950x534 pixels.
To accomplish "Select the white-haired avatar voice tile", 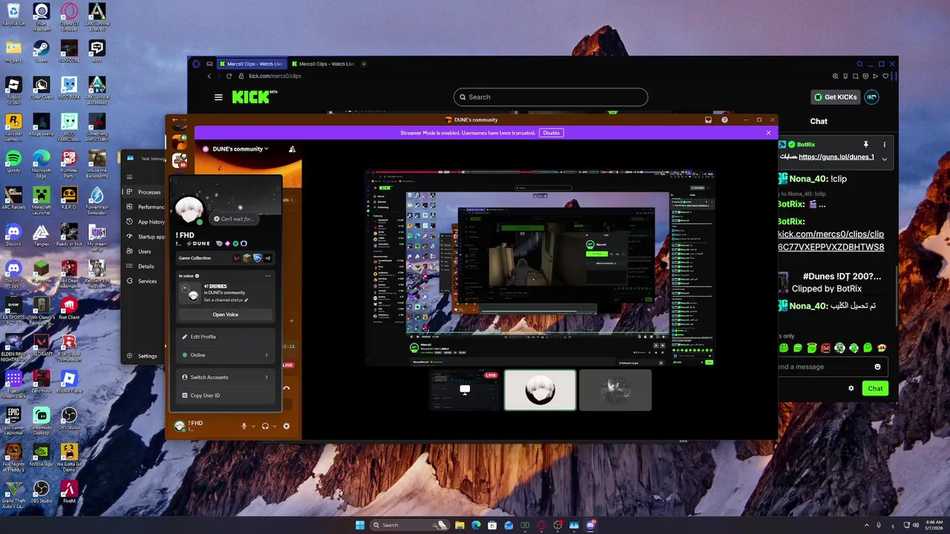I will tap(540, 390).
